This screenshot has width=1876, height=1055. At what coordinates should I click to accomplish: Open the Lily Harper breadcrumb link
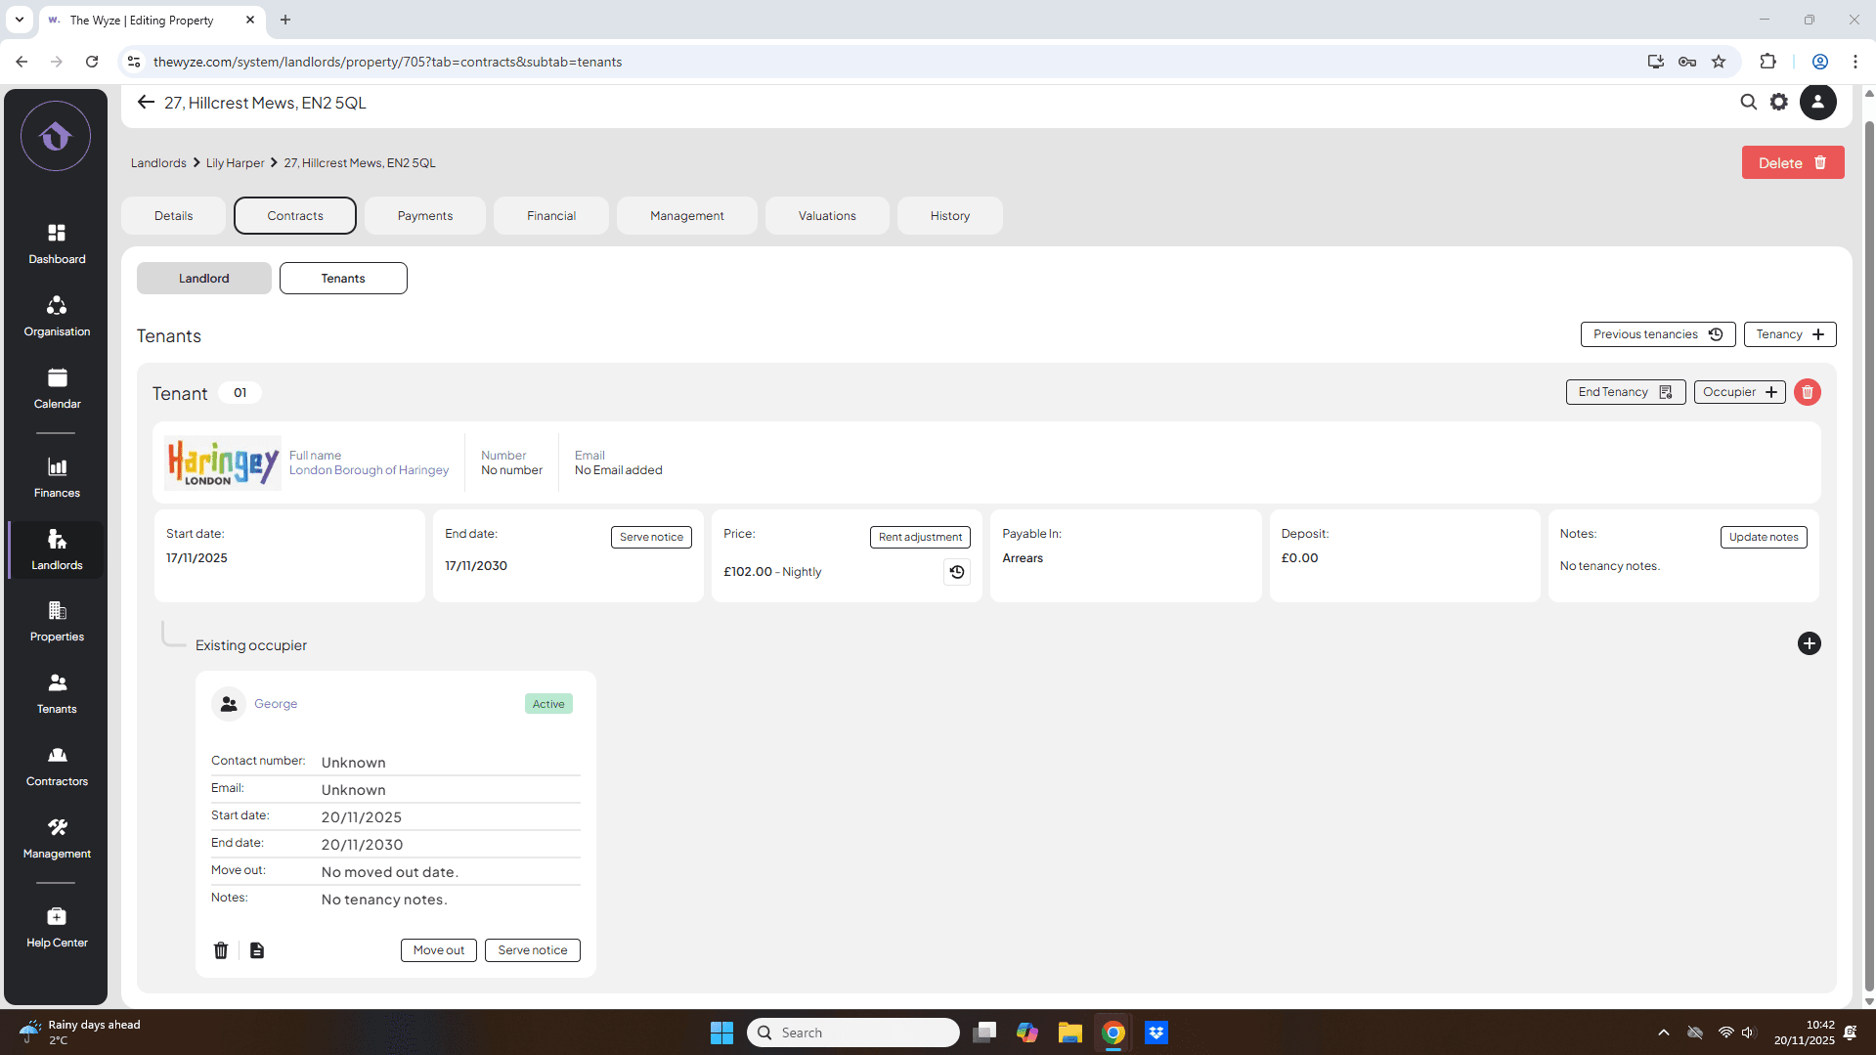pyautogui.click(x=235, y=163)
